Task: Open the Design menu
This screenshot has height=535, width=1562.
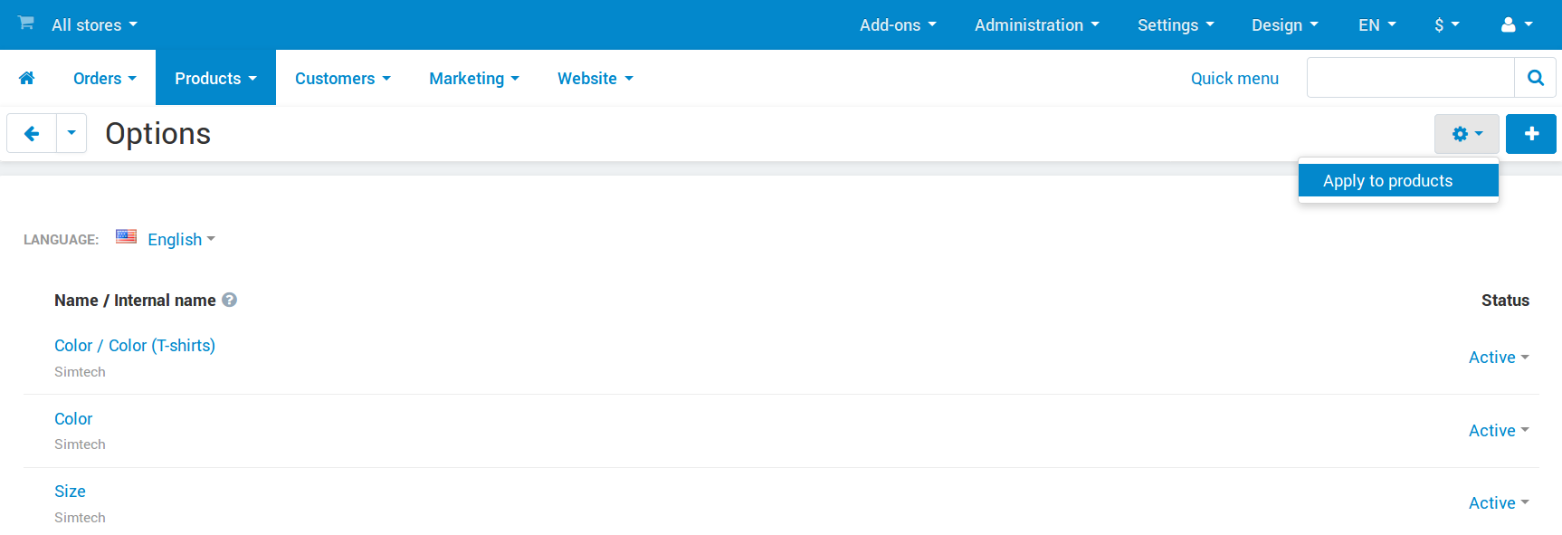Action: click(1285, 25)
